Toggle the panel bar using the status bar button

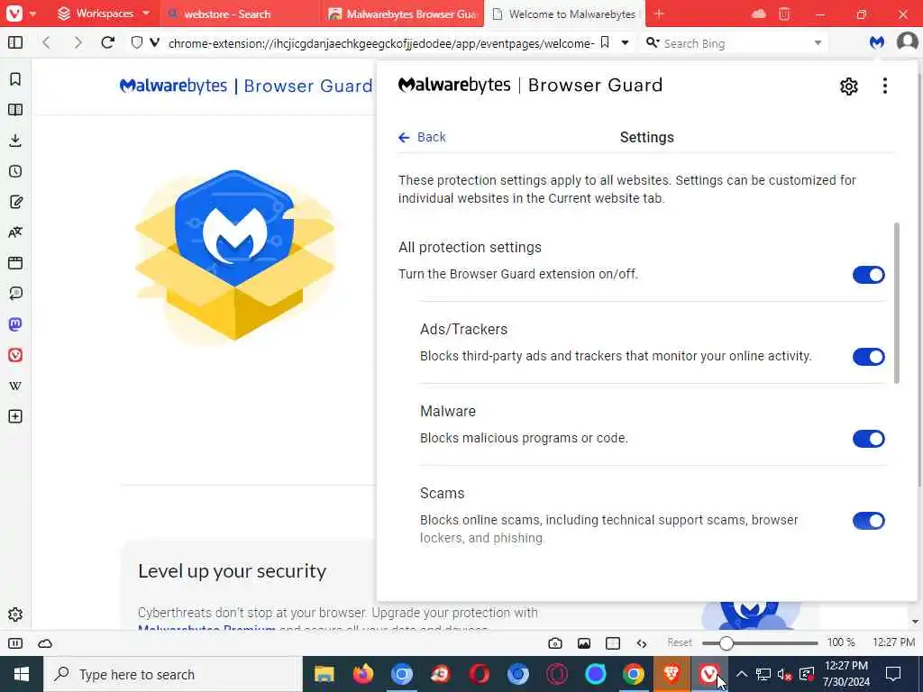(15, 643)
